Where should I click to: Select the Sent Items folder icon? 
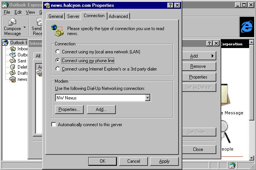13,61
